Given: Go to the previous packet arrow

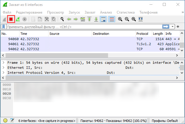Looking at the screenshot, I should tap(69, 19).
